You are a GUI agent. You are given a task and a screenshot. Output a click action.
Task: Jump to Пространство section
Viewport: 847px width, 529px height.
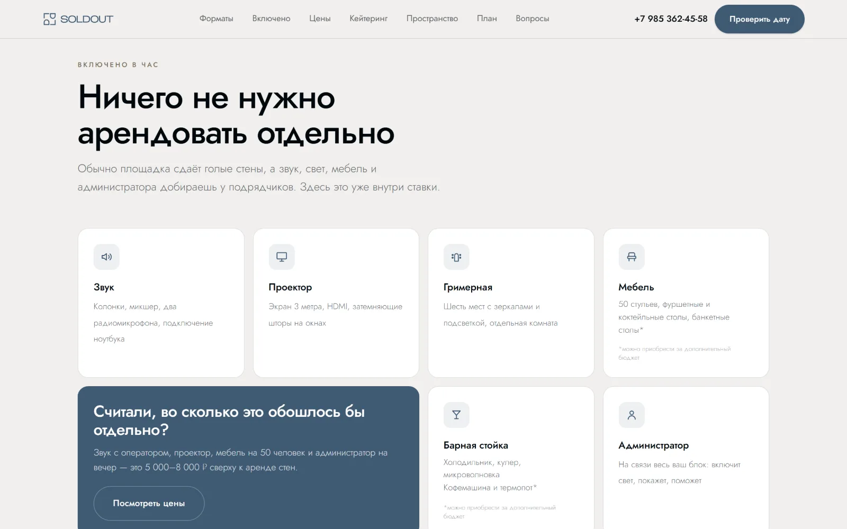coord(432,19)
